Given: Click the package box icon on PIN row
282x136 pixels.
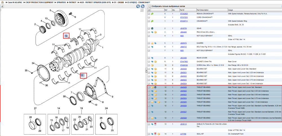Looking at the screenshot, I should tap(155, 32).
